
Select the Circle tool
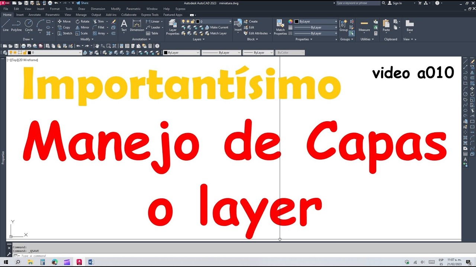(x=29, y=26)
